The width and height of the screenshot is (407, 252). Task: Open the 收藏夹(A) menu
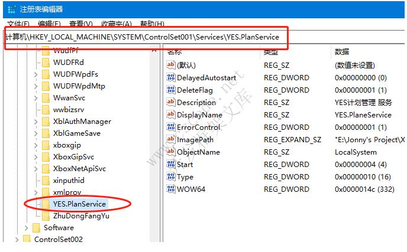point(115,24)
